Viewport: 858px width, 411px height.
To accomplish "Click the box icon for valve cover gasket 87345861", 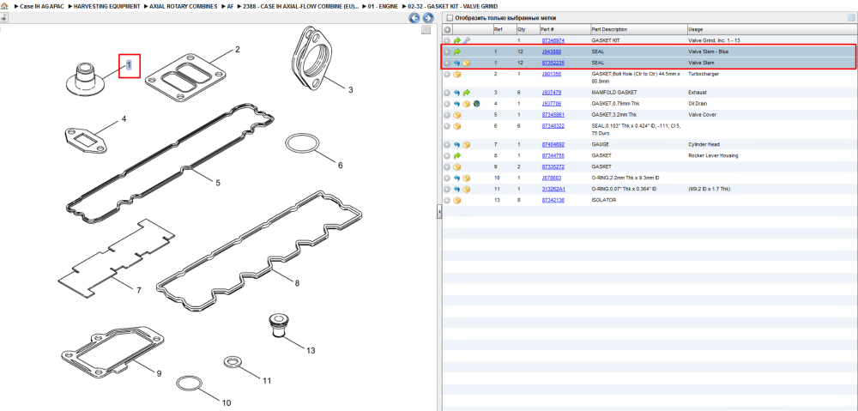I will 457,115.
